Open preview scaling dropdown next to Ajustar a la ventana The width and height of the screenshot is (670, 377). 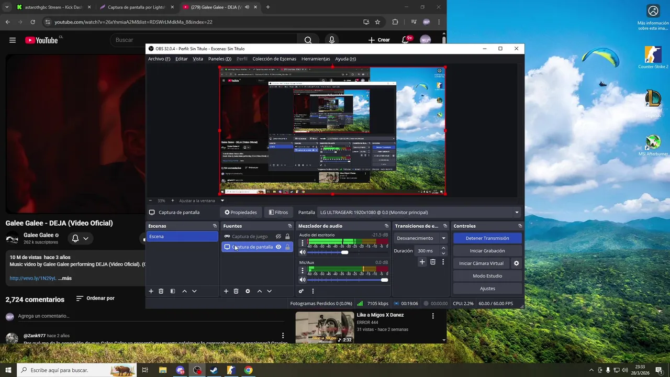[x=222, y=201]
